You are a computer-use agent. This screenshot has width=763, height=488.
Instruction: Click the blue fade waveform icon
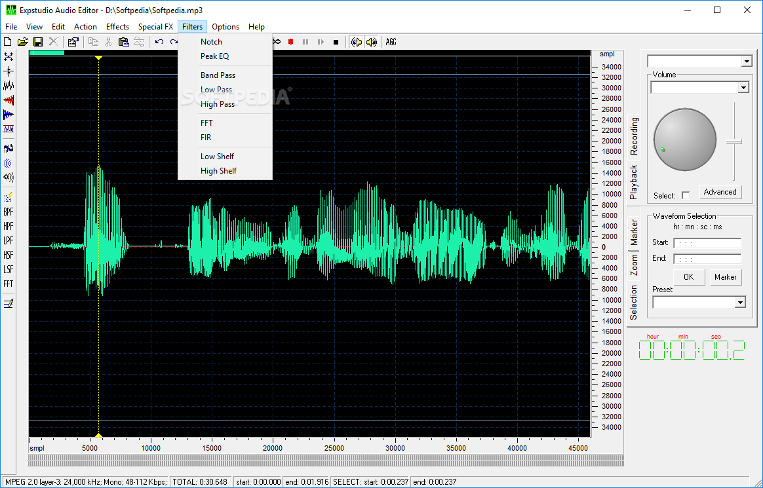(x=9, y=115)
